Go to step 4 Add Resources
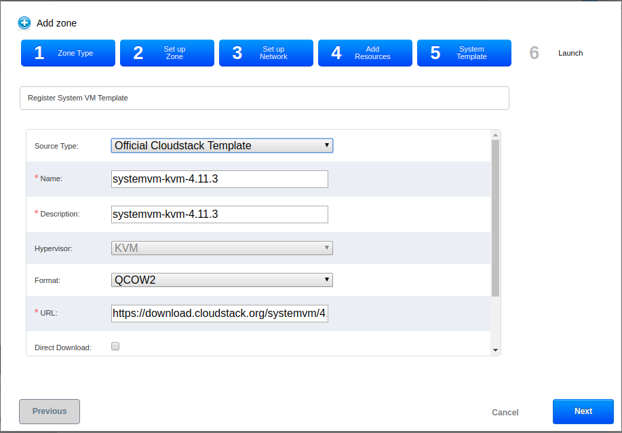Viewport: 622px width, 433px height. [x=365, y=53]
